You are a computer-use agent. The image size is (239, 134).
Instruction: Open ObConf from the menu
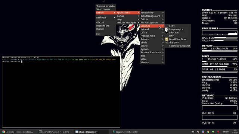click(x=106, y=22)
